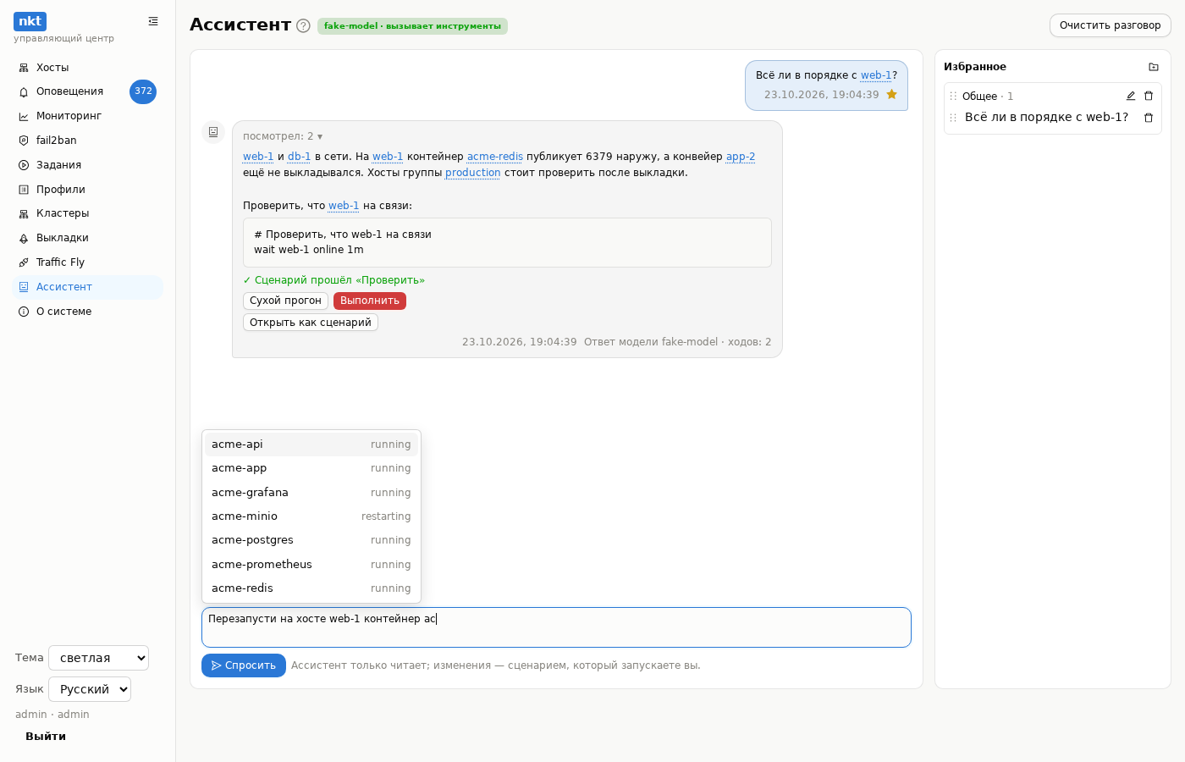Screen dimensions: 1185x762
Task: Focus the question input field
Action: 556,627
